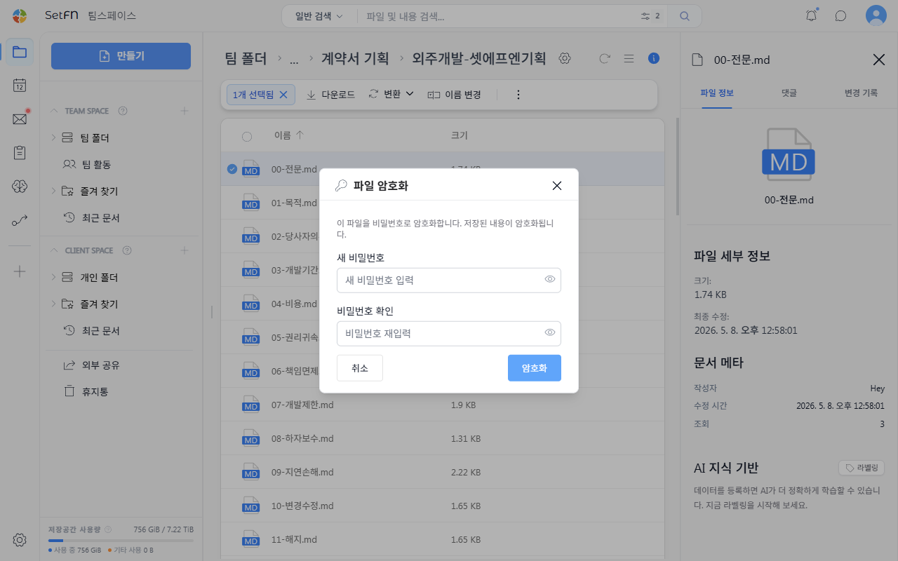Viewport: 898px width, 561px height.
Task: Toggle select-all checkbox in header
Action: [247, 136]
